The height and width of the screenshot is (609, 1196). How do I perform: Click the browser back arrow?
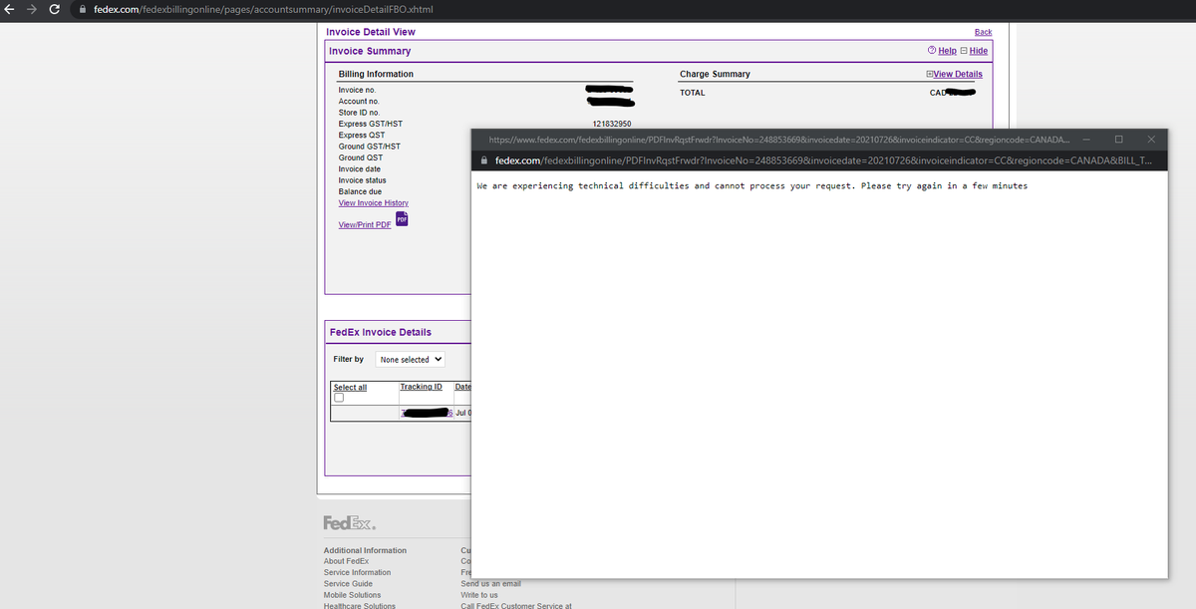point(11,9)
